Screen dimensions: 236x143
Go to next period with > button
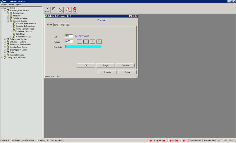pos(93,42)
